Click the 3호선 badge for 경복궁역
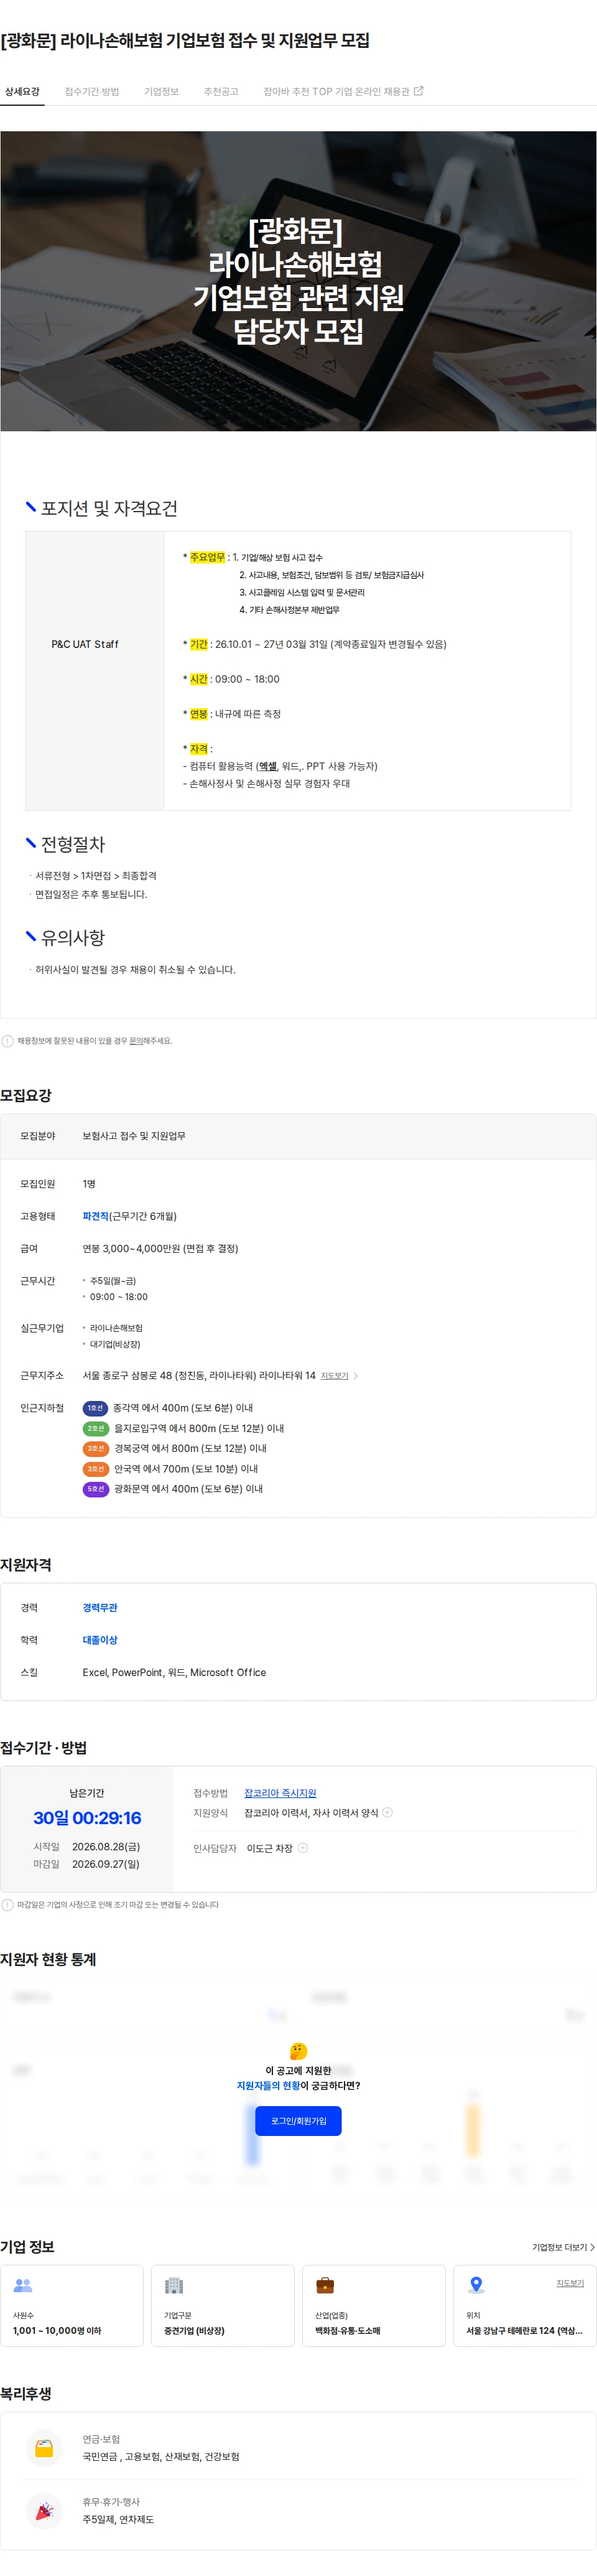This screenshot has width=597, height=2576. tap(95, 1448)
